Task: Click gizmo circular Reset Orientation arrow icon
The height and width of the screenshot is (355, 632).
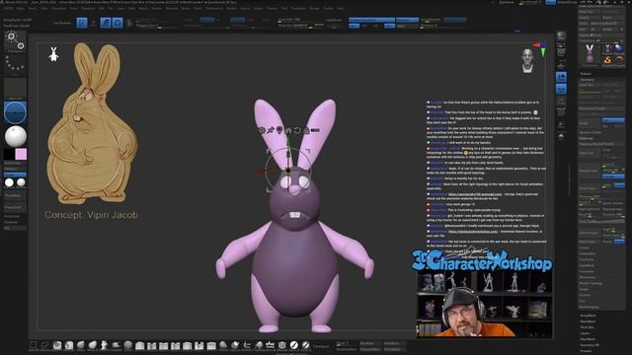Action: [x=297, y=130]
